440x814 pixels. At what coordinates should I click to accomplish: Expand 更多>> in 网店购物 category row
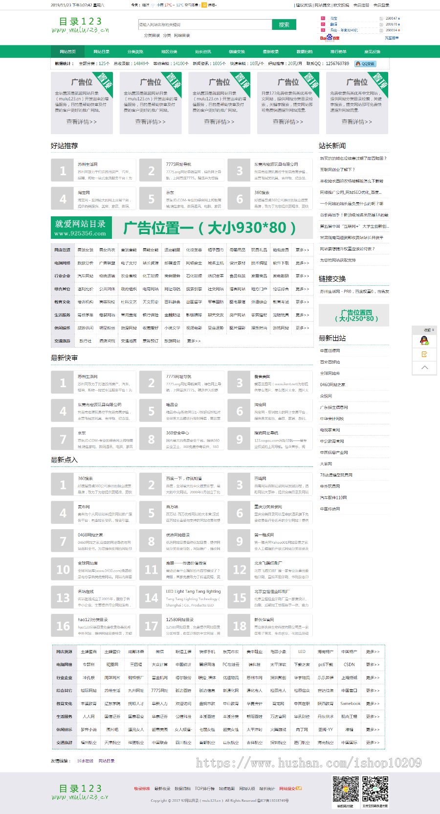(x=302, y=250)
